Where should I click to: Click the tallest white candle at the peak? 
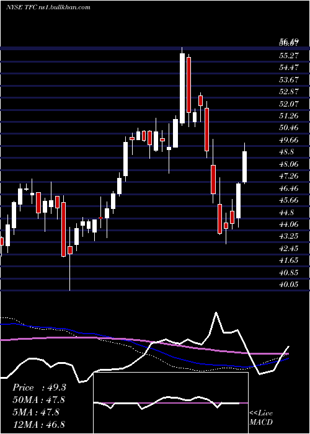point(182,88)
